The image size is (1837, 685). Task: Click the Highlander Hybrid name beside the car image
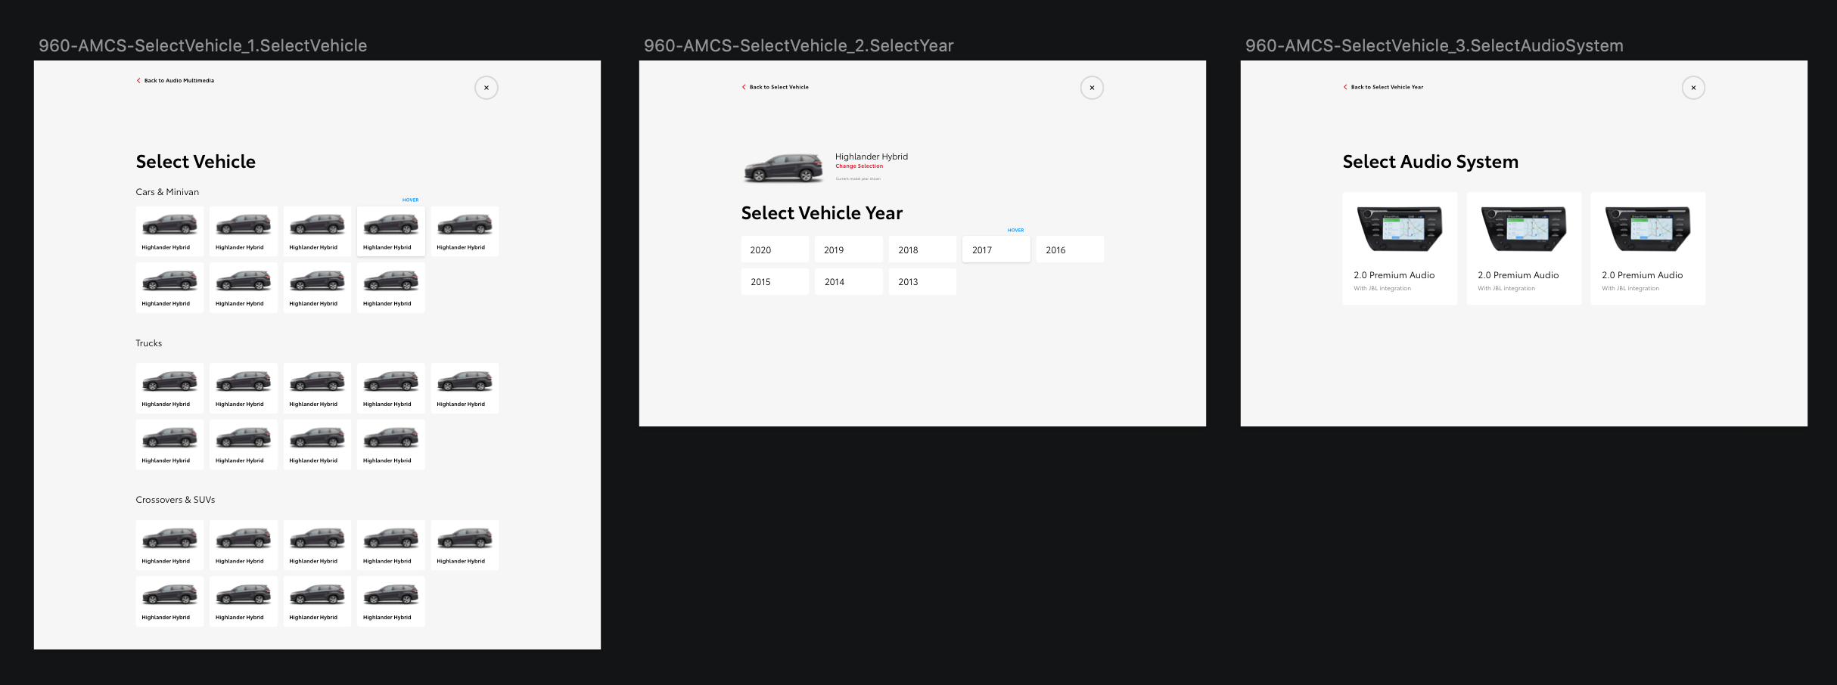tap(872, 157)
